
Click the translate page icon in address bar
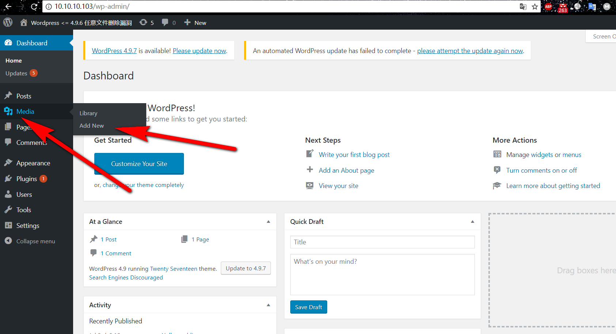pyautogui.click(x=523, y=7)
